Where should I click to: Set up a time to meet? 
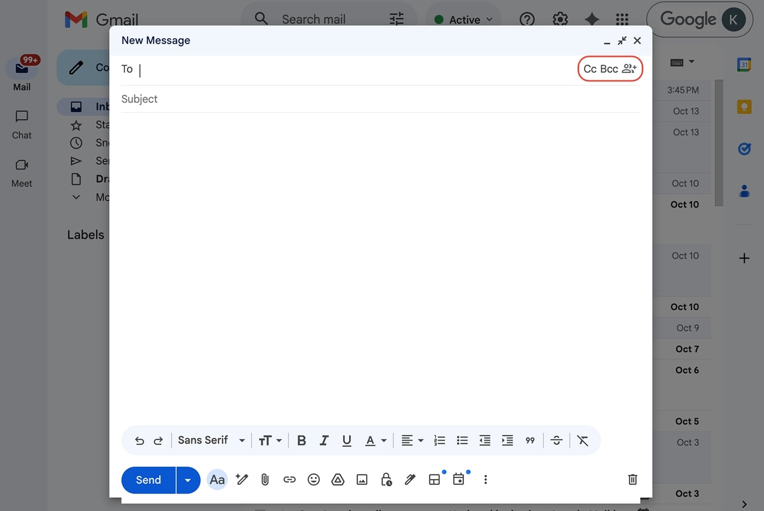click(458, 479)
